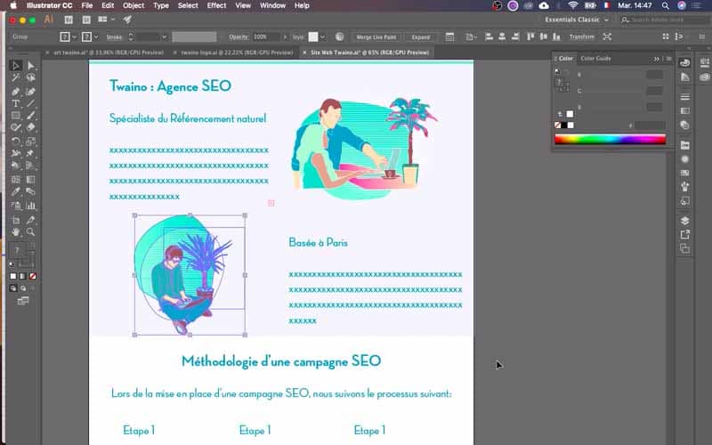Click the Merge Live Paint button
This screenshot has width=712, height=445.
[x=376, y=36]
